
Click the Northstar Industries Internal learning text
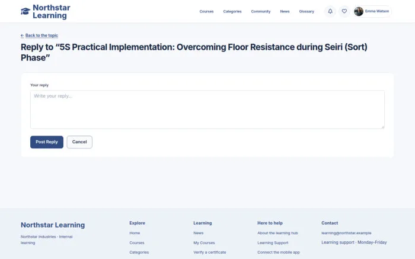click(47, 239)
